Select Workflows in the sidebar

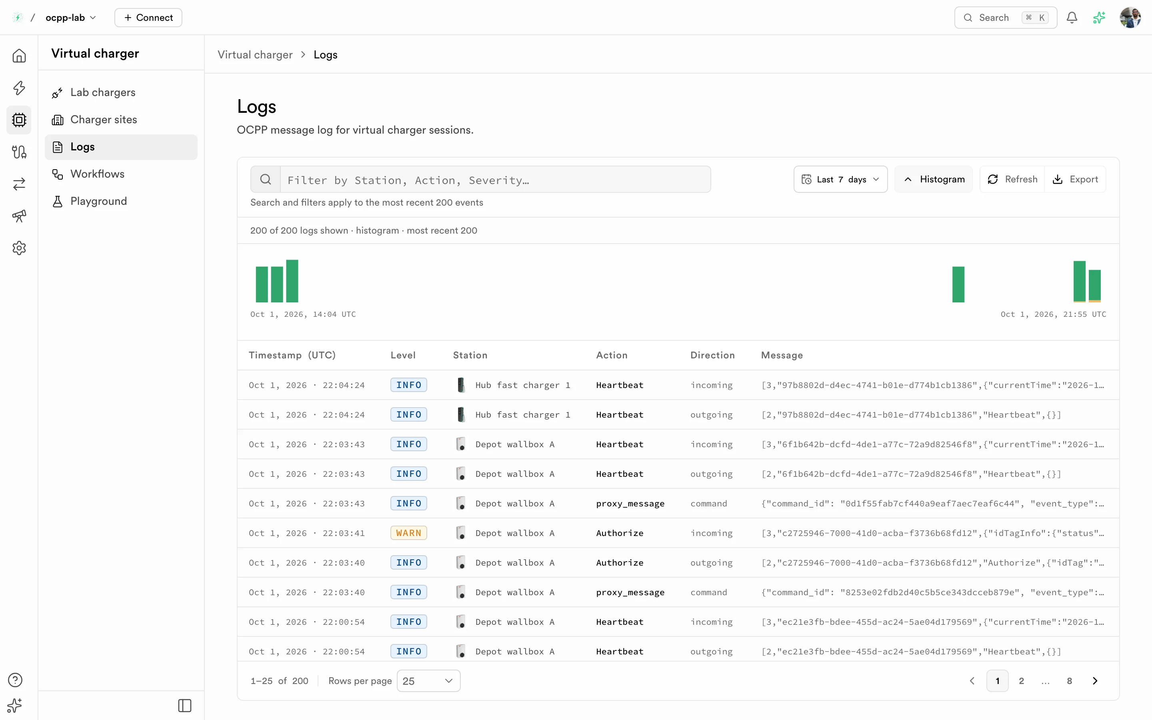[121, 174]
